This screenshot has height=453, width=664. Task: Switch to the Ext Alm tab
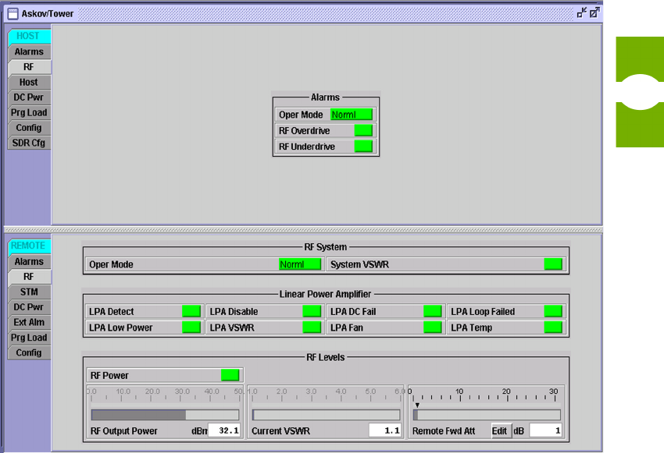pyautogui.click(x=29, y=323)
